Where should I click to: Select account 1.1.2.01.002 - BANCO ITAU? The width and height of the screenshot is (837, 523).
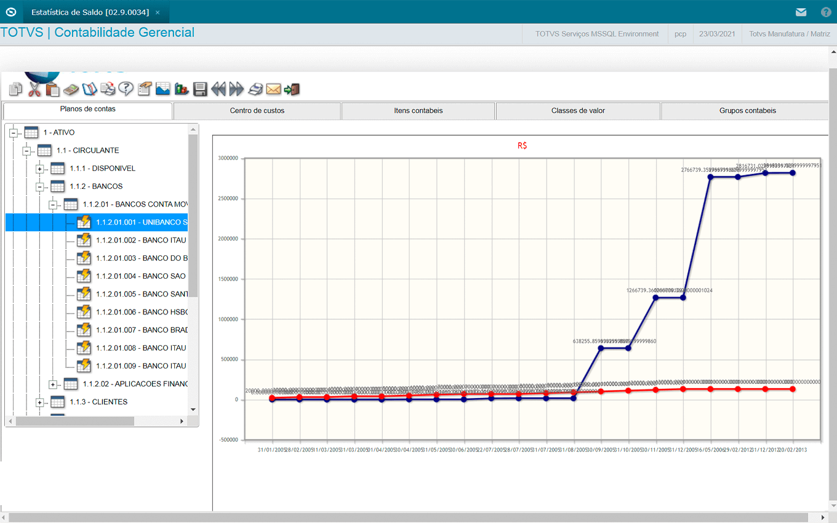pyautogui.click(x=141, y=240)
